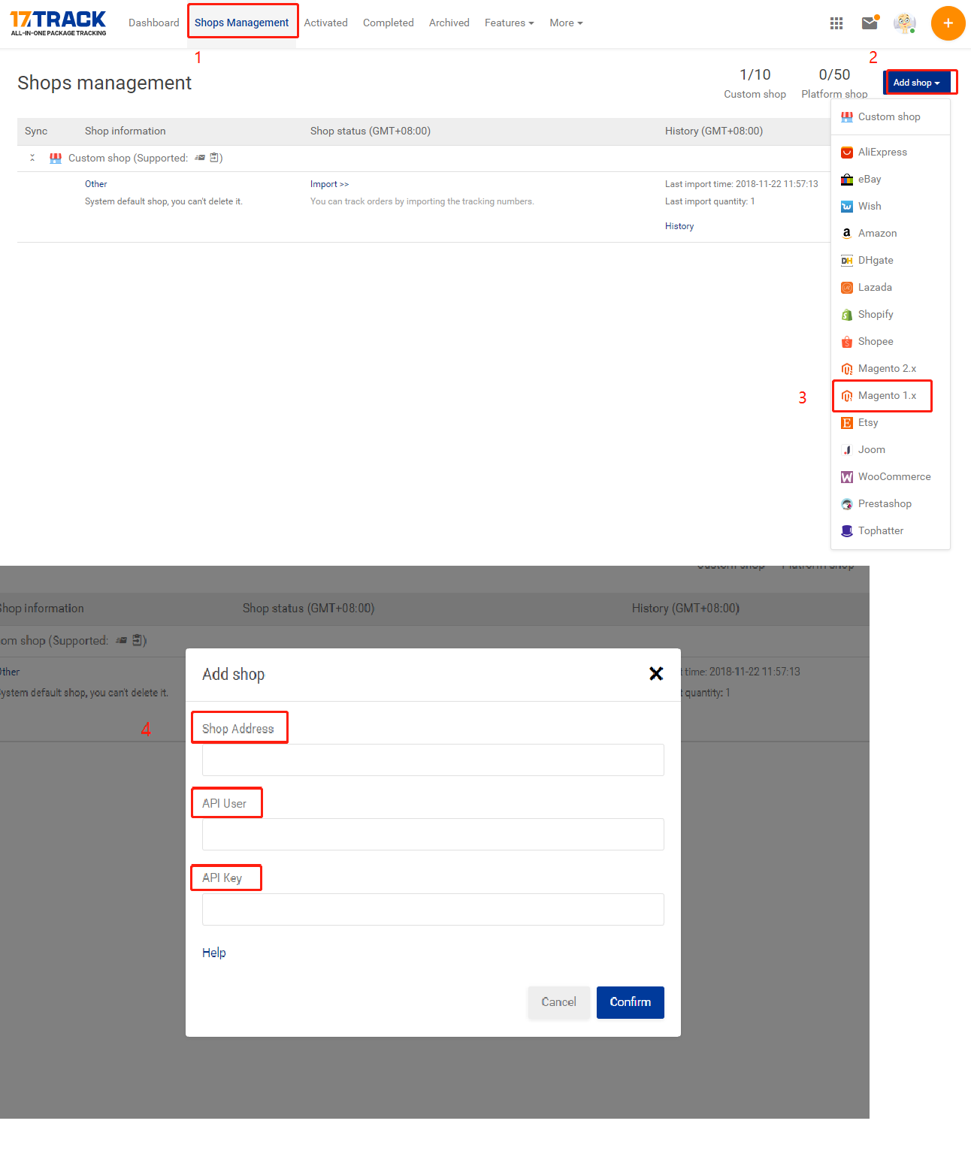Switch to Shops Management tab
971x1154 pixels.
[x=241, y=23]
